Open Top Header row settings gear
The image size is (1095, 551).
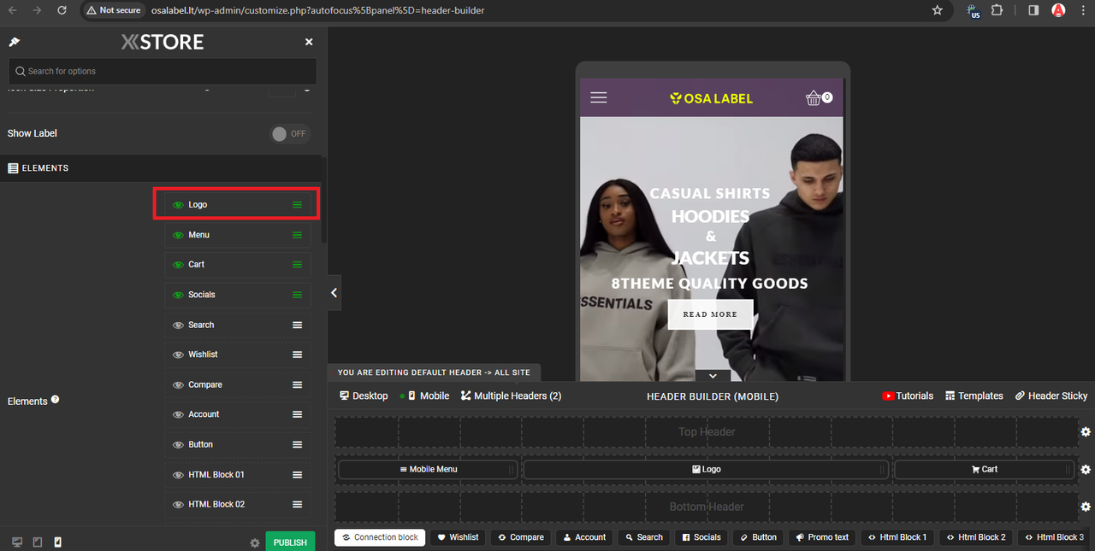pyautogui.click(x=1086, y=432)
